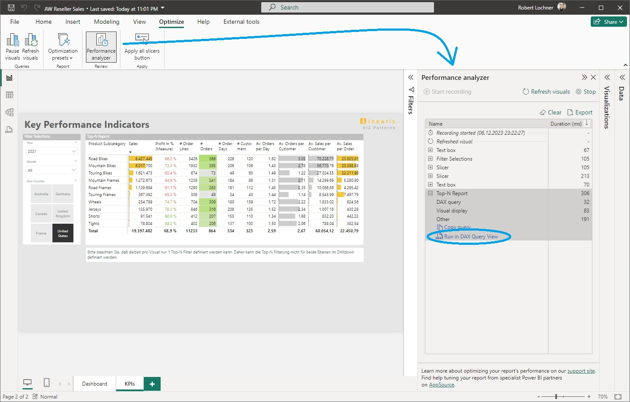Viewport: 630px width, 402px height.
Task: Collapse the Top-N Report analyzer entry
Action: (x=430, y=193)
